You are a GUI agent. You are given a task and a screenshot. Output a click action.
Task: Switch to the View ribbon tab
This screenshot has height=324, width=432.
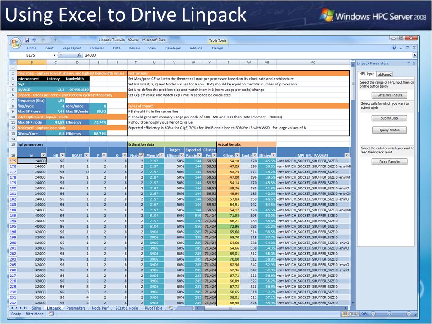point(153,48)
